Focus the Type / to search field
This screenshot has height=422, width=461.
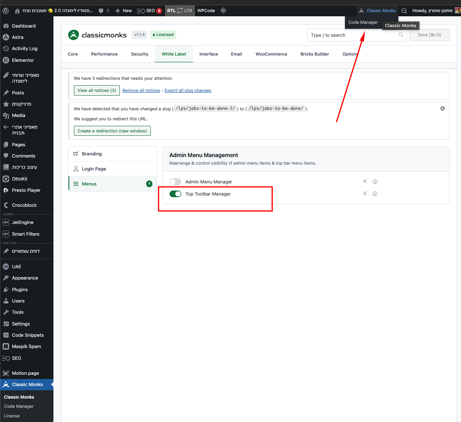point(353,35)
